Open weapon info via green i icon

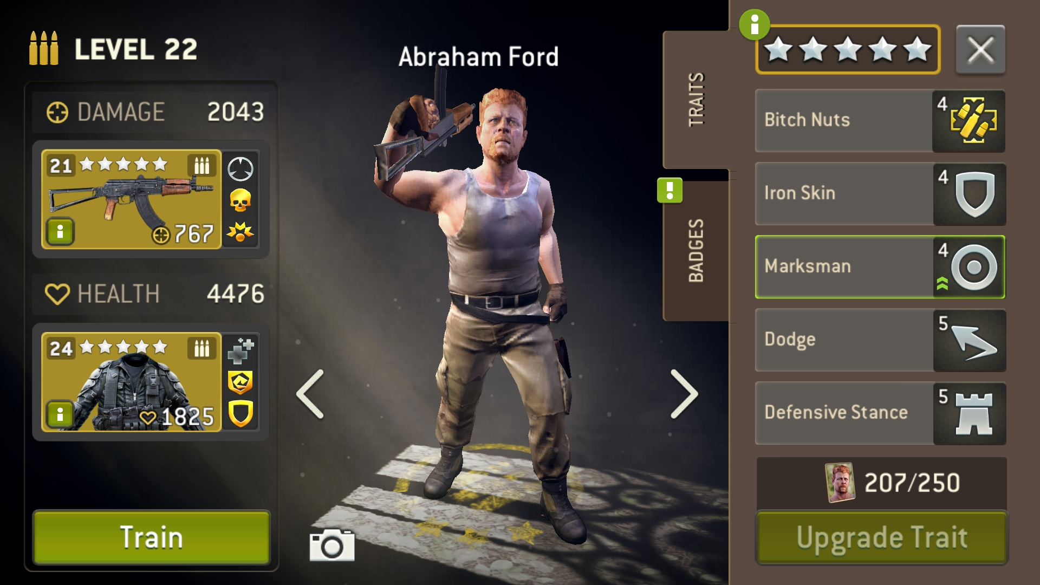pyautogui.click(x=60, y=232)
